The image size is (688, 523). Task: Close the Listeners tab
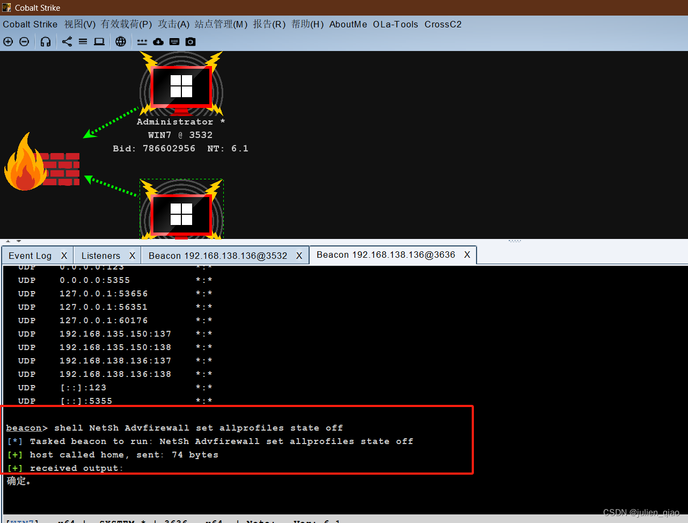click(132, 256)
